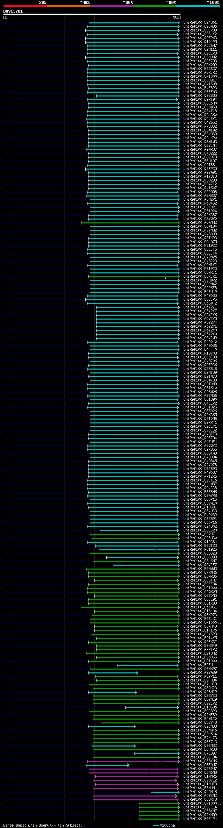Viewport: 223px width, 828px height.
Task: Select UniRef100_C6FAU7 label
Action: 200,765
